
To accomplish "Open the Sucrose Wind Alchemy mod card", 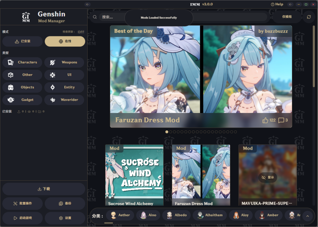I will [x=134, y=175].
